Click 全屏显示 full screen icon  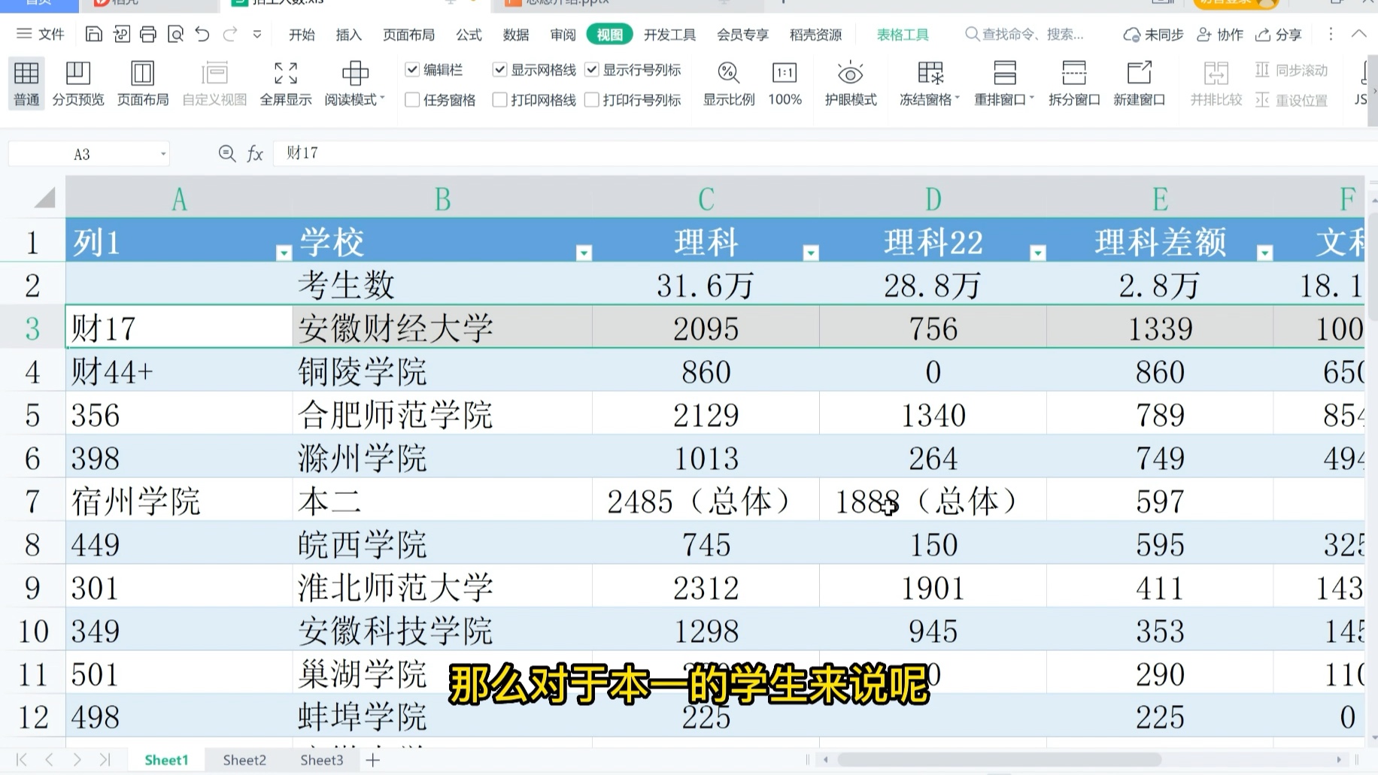pyautogui.click(x=286, y=83)
